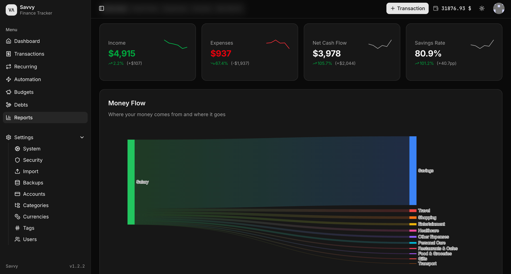The height and width of the screenshot is (274, 511).
Task: Click the Reports bar chart icon
Action: pos(9,118)
